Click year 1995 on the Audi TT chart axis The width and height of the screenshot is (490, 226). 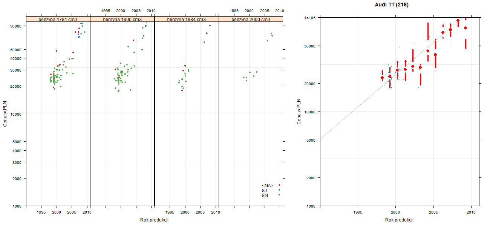(x=358, y=213)
